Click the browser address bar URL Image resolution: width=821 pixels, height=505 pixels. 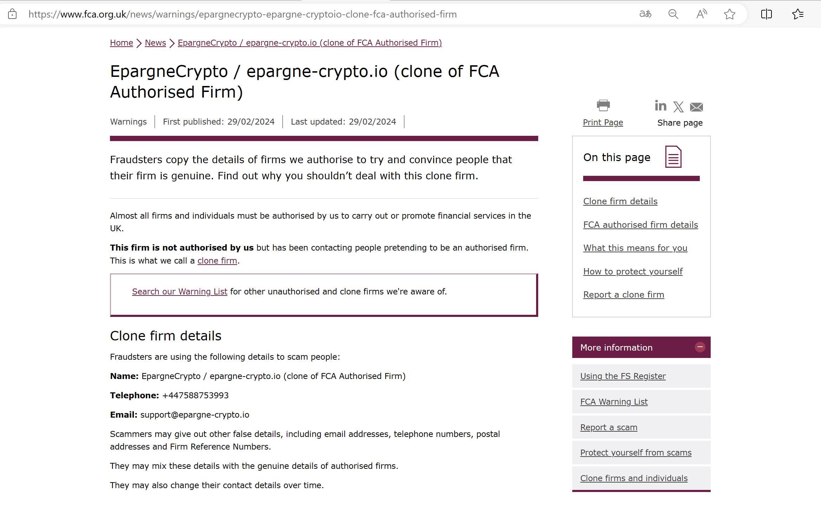242,14
